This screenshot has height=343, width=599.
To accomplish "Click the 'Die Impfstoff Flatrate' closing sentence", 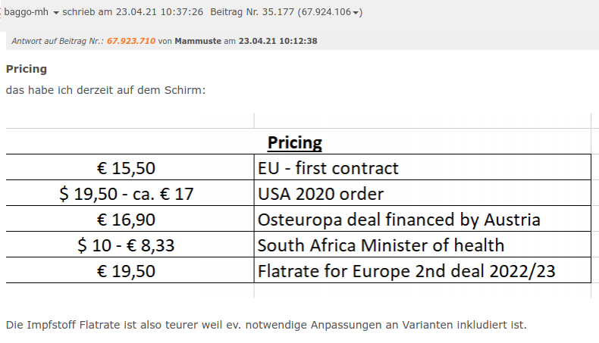I will [265, 325].
